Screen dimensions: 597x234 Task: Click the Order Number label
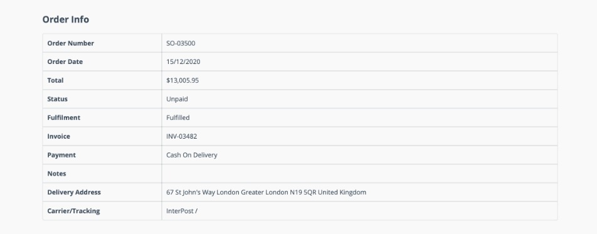click(70, 43)
